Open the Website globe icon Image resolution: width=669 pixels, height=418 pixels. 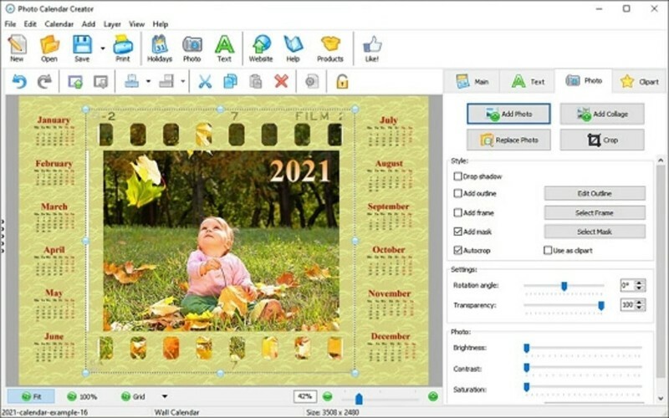pos(261,48)
